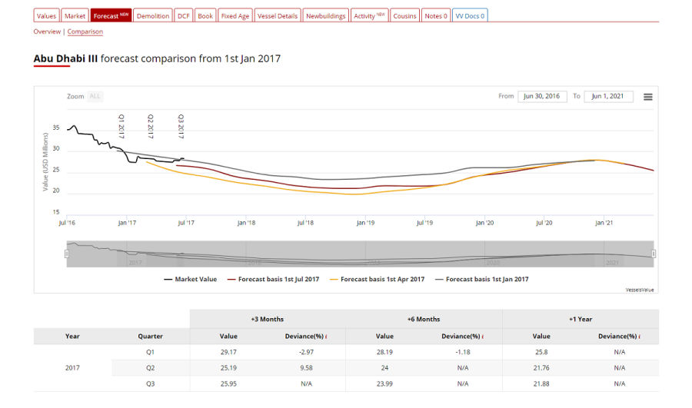Open the Demolition tab
692x408 pixels.
[152, 15]
